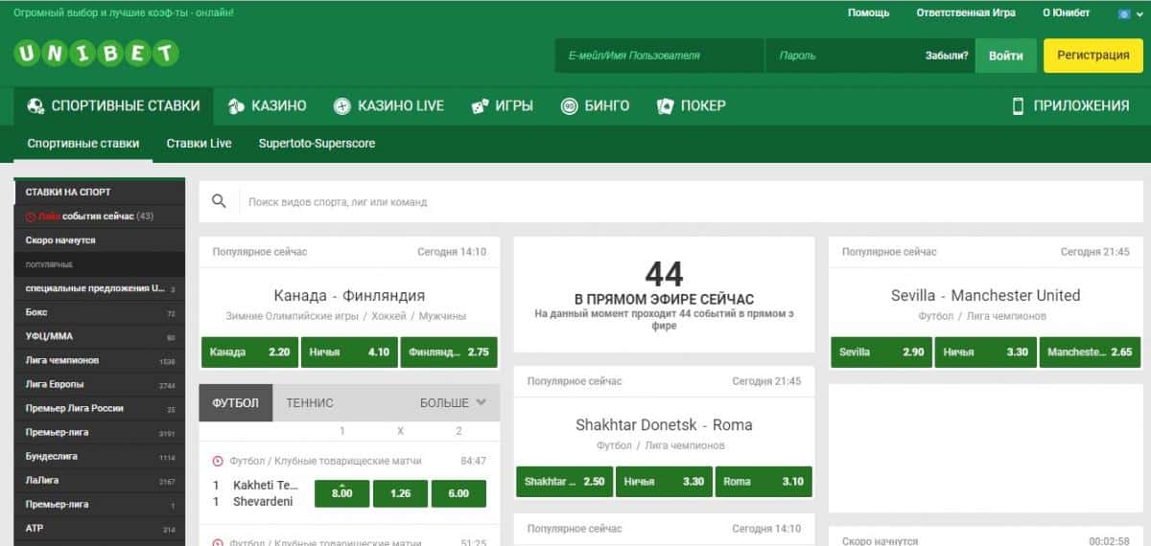Screen dimensions: 1151x546
Task: Focus the email or username field
Action: (x=659, y=56)
